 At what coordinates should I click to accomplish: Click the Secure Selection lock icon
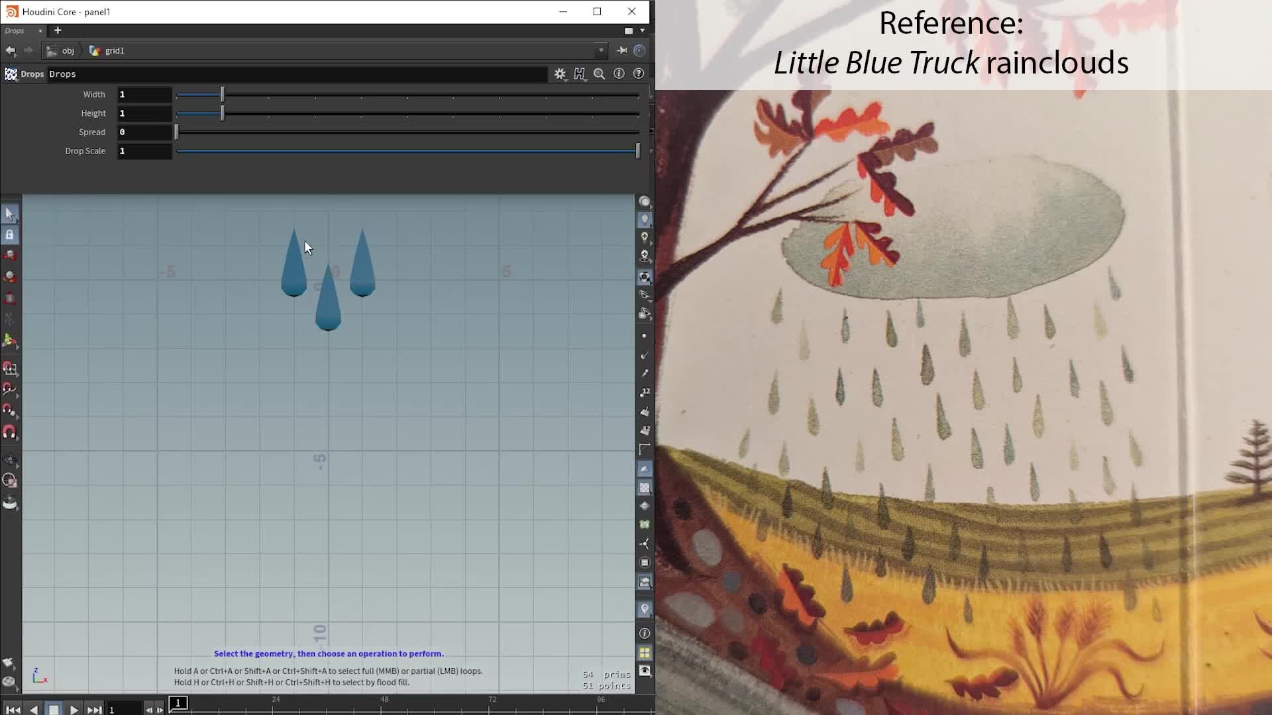(9, 234)
